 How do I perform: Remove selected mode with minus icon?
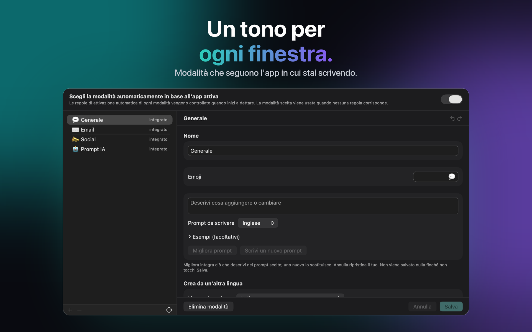pos(79,310)
